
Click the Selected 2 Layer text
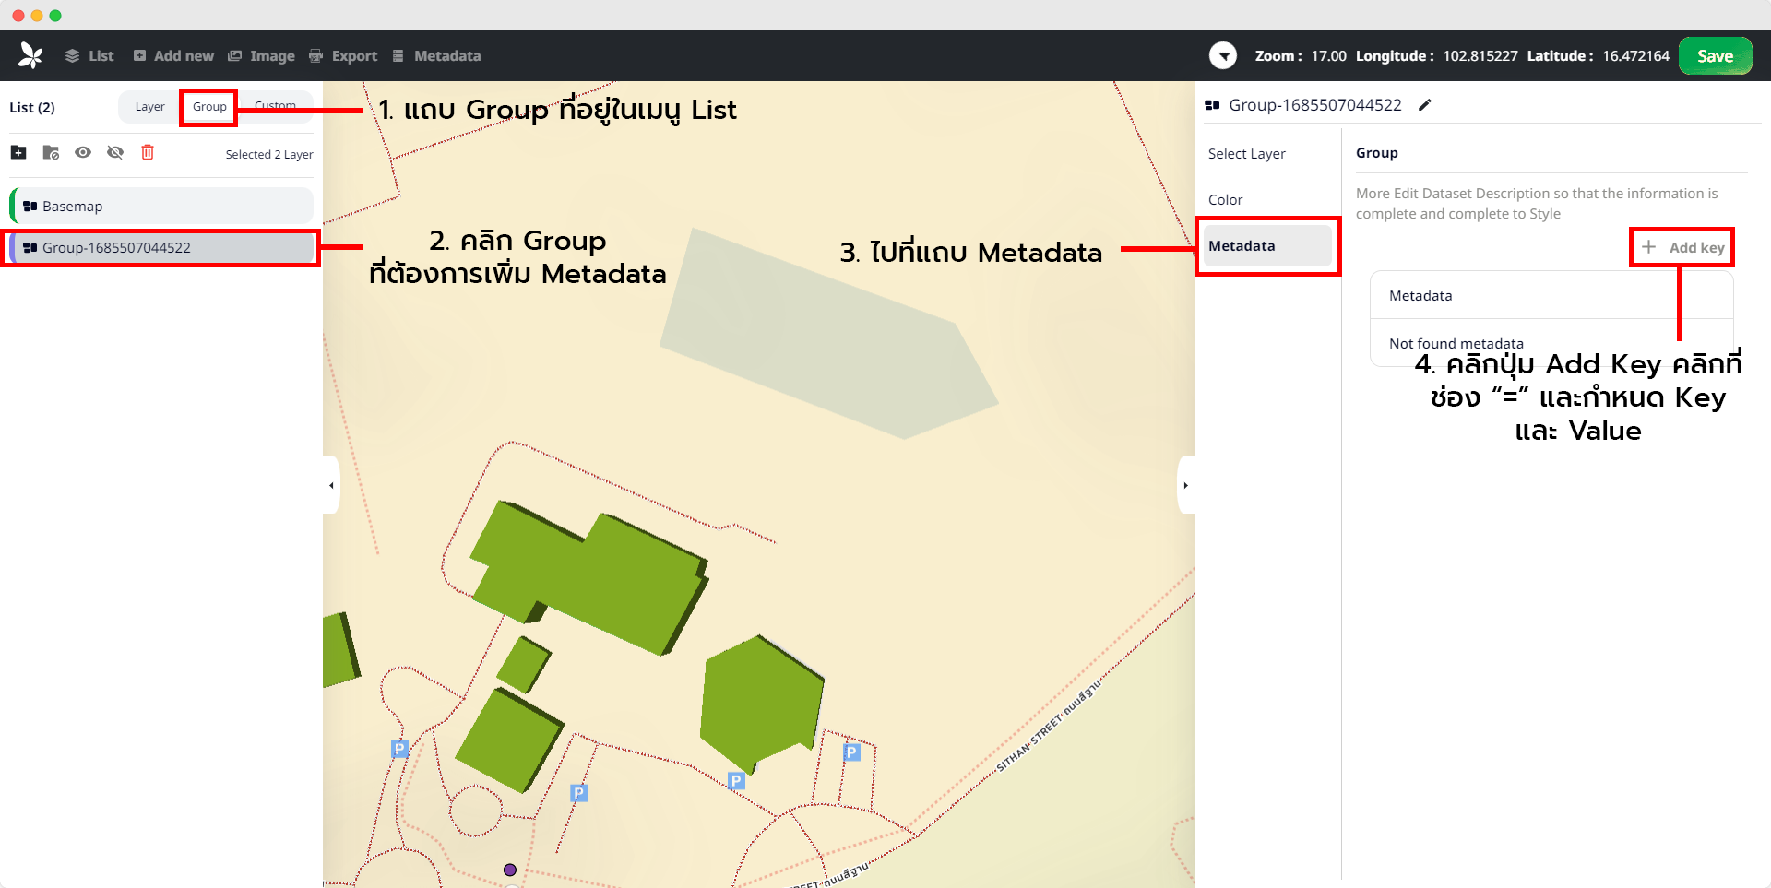[x=269, y=154]
